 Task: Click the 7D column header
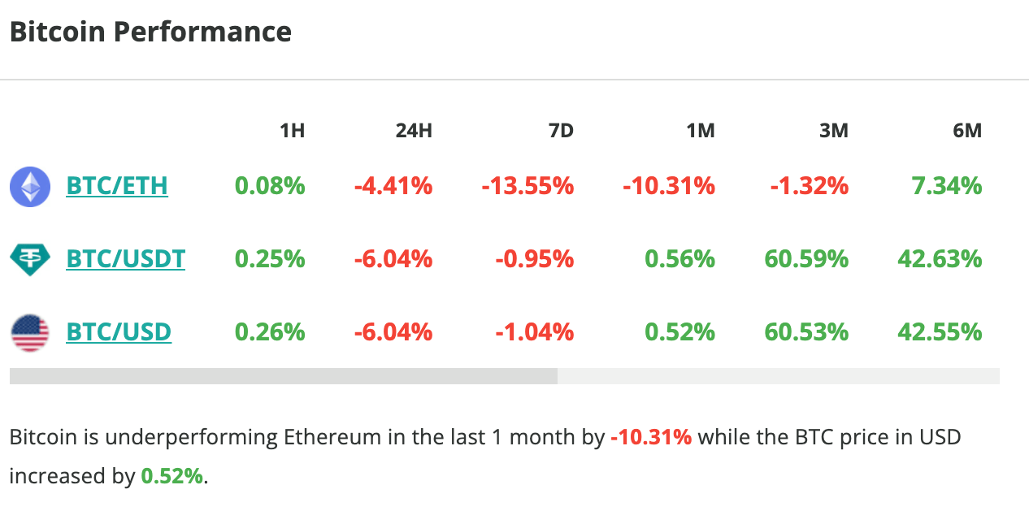coord(561,130)
